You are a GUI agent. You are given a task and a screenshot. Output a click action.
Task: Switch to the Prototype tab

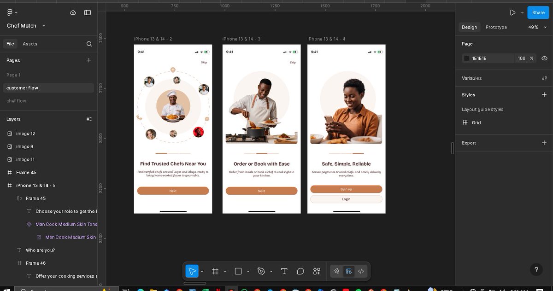click(496, 27)
